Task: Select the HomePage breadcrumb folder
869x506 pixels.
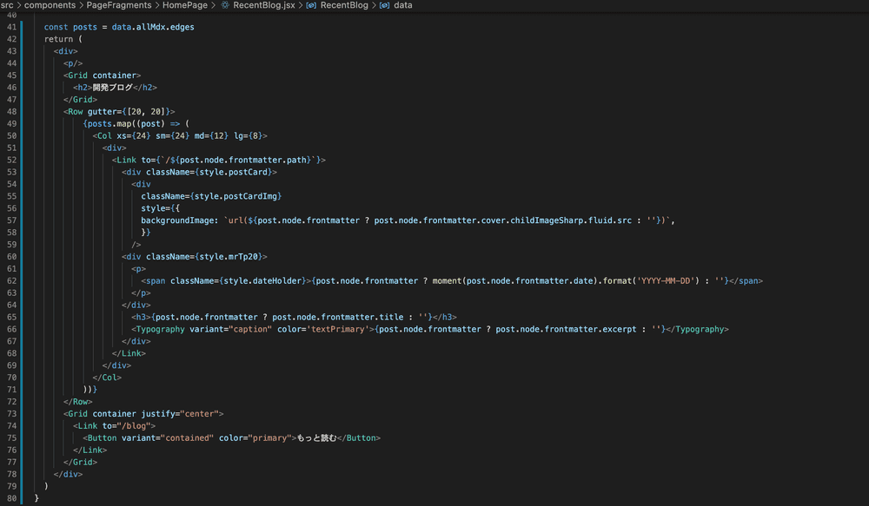Action: [184, 5]
